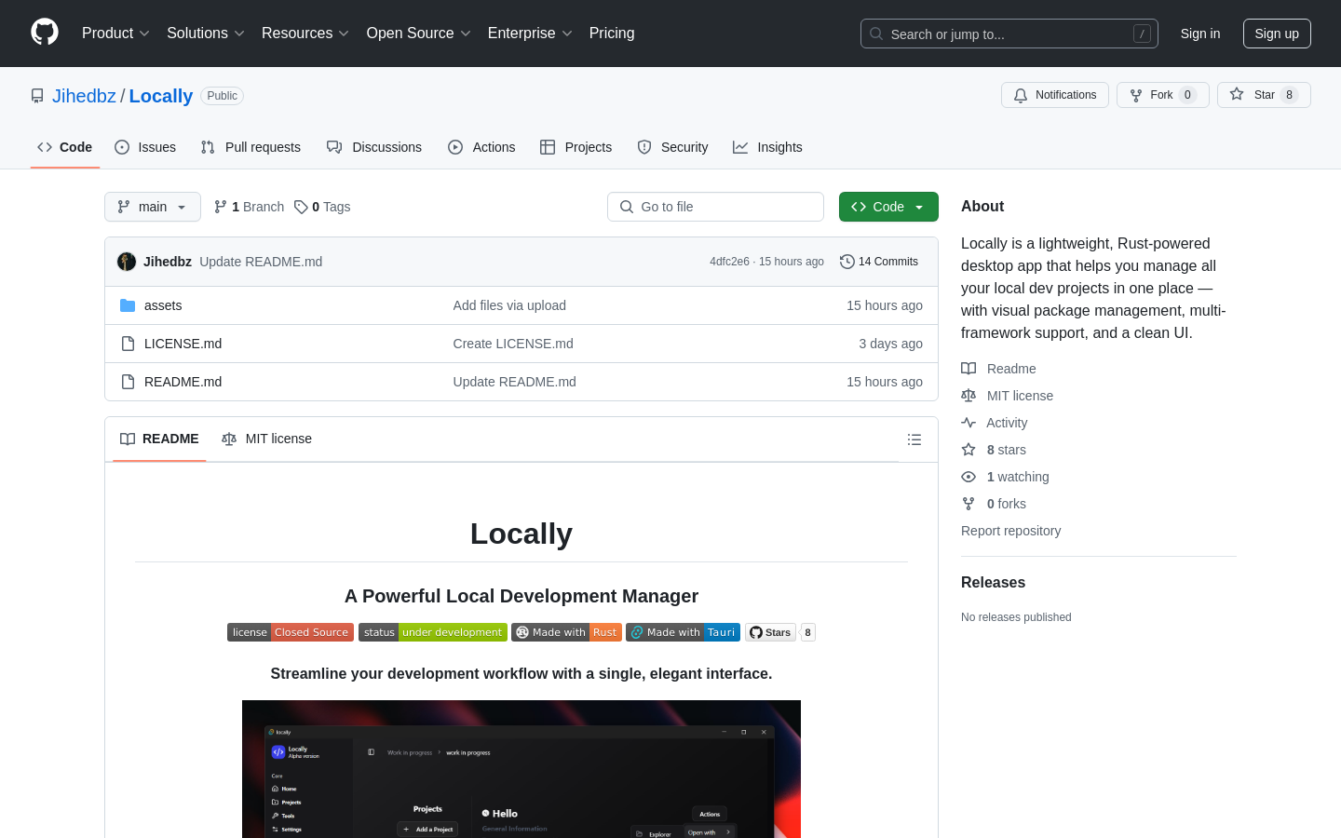Switch to the MIT license tab
Image resolution: width=1341 pixels, height=838 pixels.
(x=266, y=439)
